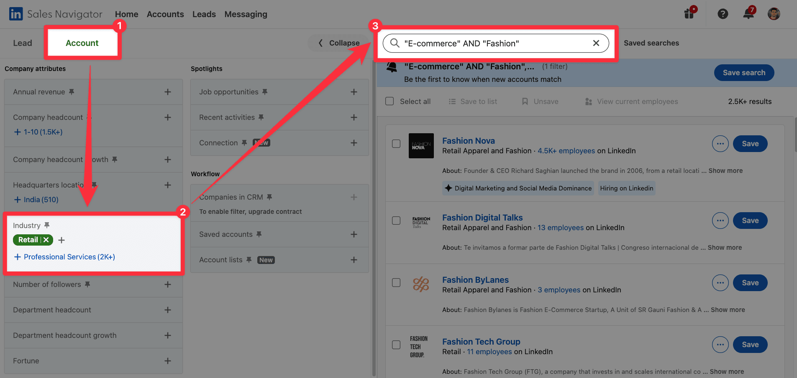Add Professional Services industry suggestion
Viewport: 797px width, 378px height.
click(64, 257)
